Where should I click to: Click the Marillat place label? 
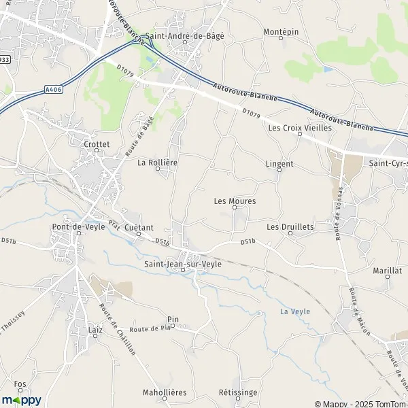tap(388, 271)
